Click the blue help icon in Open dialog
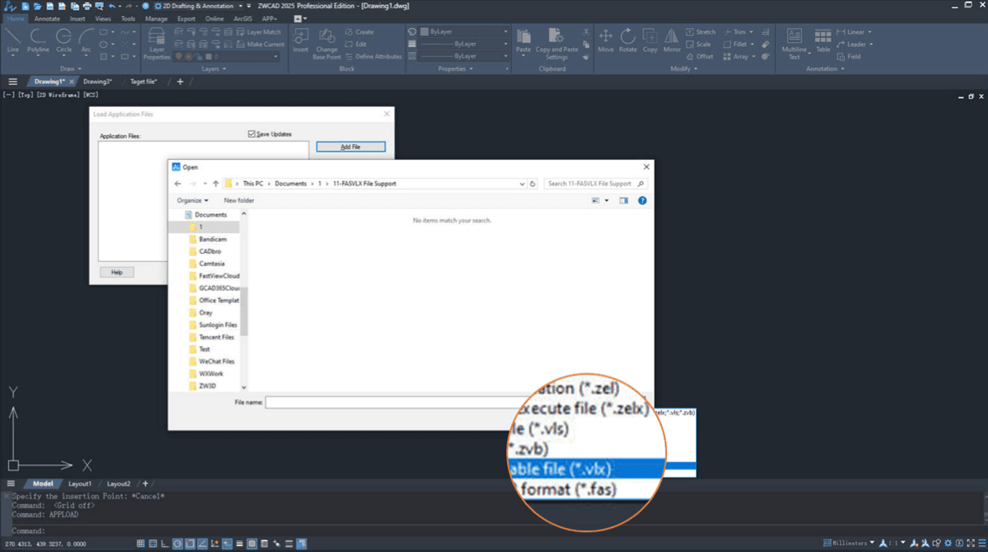The height and width of the screenshot is (552, 988). (642, 200)
